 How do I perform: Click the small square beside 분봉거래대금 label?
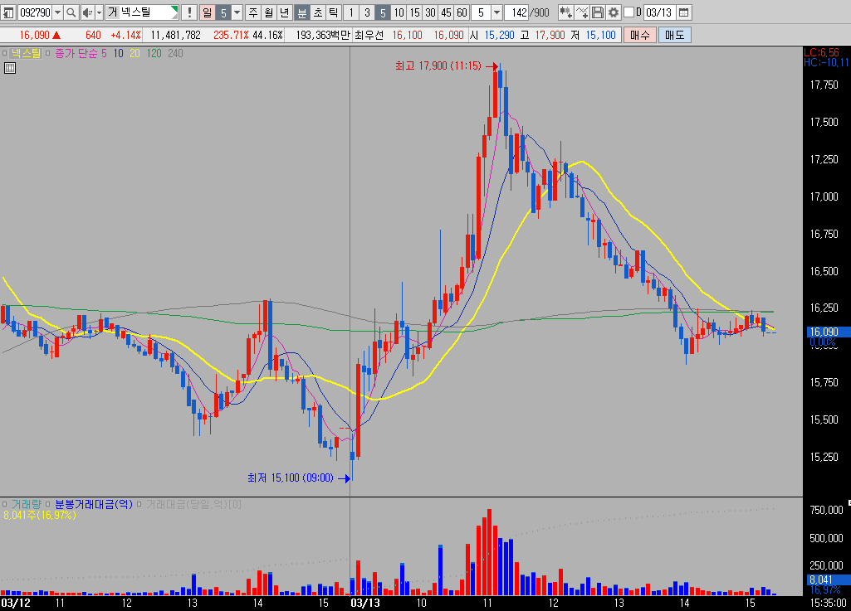tap(48, 504)
